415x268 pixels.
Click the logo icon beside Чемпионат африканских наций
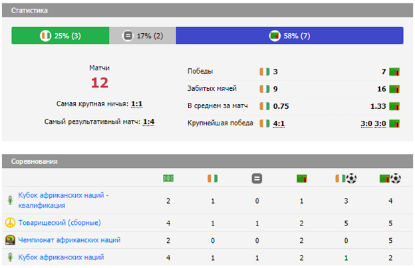point(10,240)
